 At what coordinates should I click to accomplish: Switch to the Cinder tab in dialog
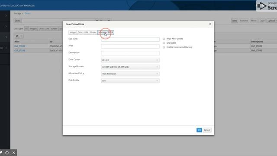(x=93, y=32)
